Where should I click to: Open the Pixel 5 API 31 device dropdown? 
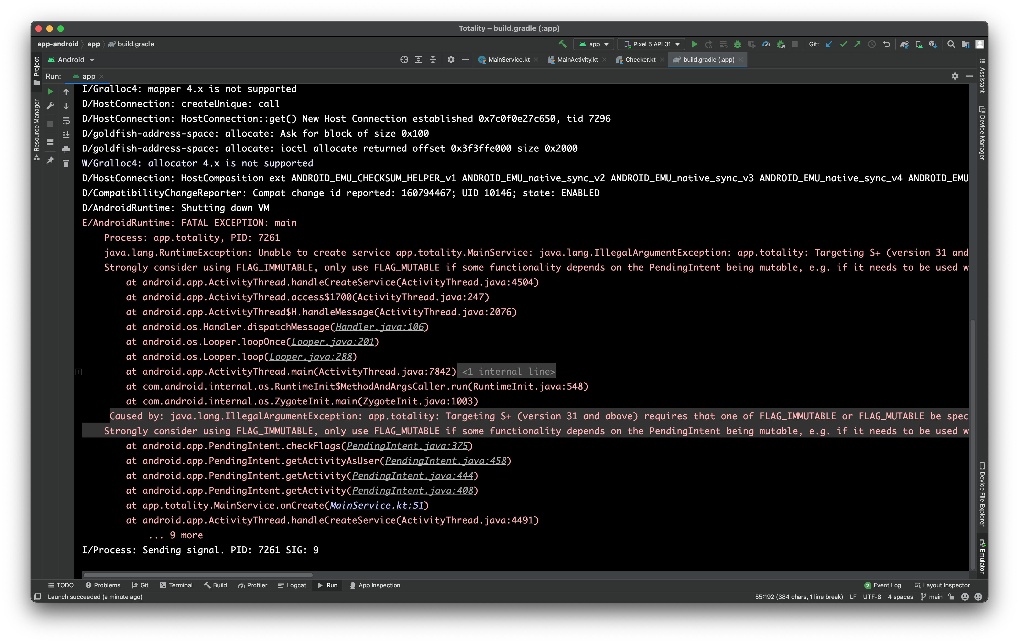click(x=652, y=44)
